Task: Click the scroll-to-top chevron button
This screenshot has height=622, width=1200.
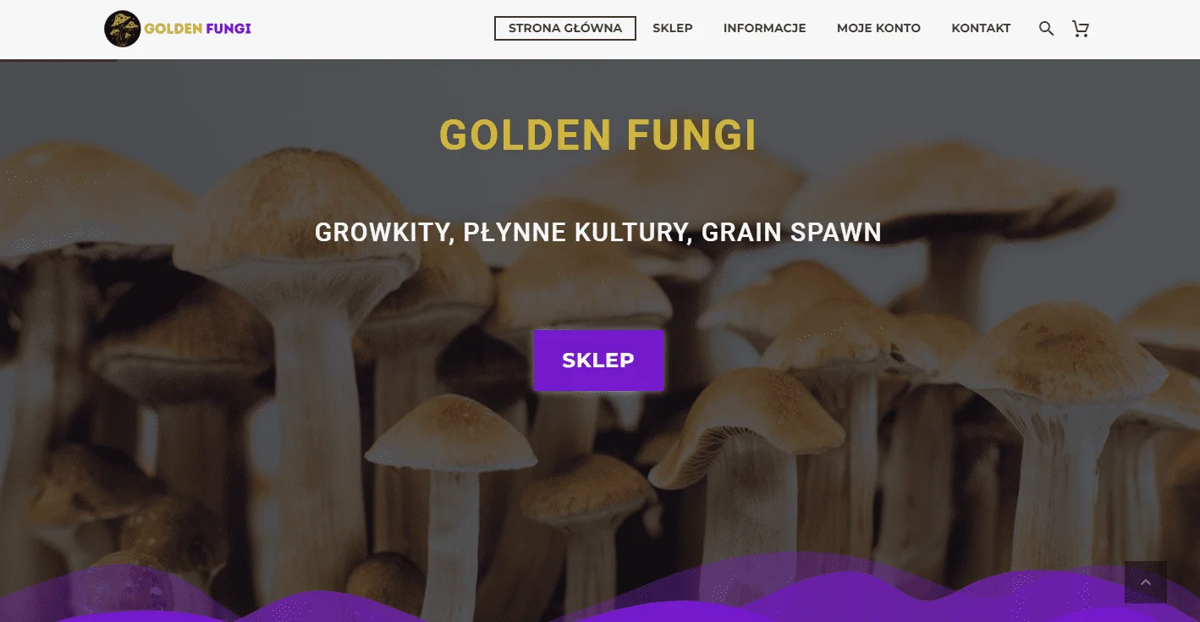Action: 1146,582
